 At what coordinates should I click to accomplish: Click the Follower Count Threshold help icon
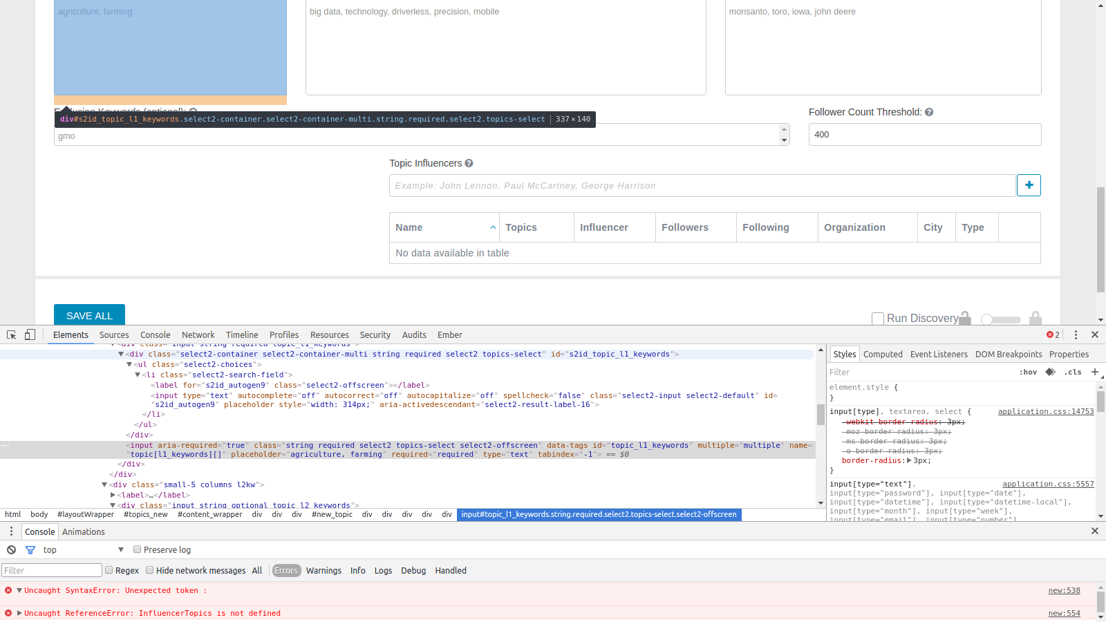930,111
